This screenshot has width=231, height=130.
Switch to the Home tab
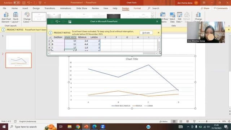tap(14, 8)
